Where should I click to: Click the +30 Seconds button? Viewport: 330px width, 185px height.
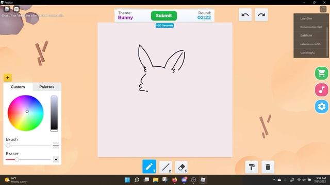click(164, 25)
